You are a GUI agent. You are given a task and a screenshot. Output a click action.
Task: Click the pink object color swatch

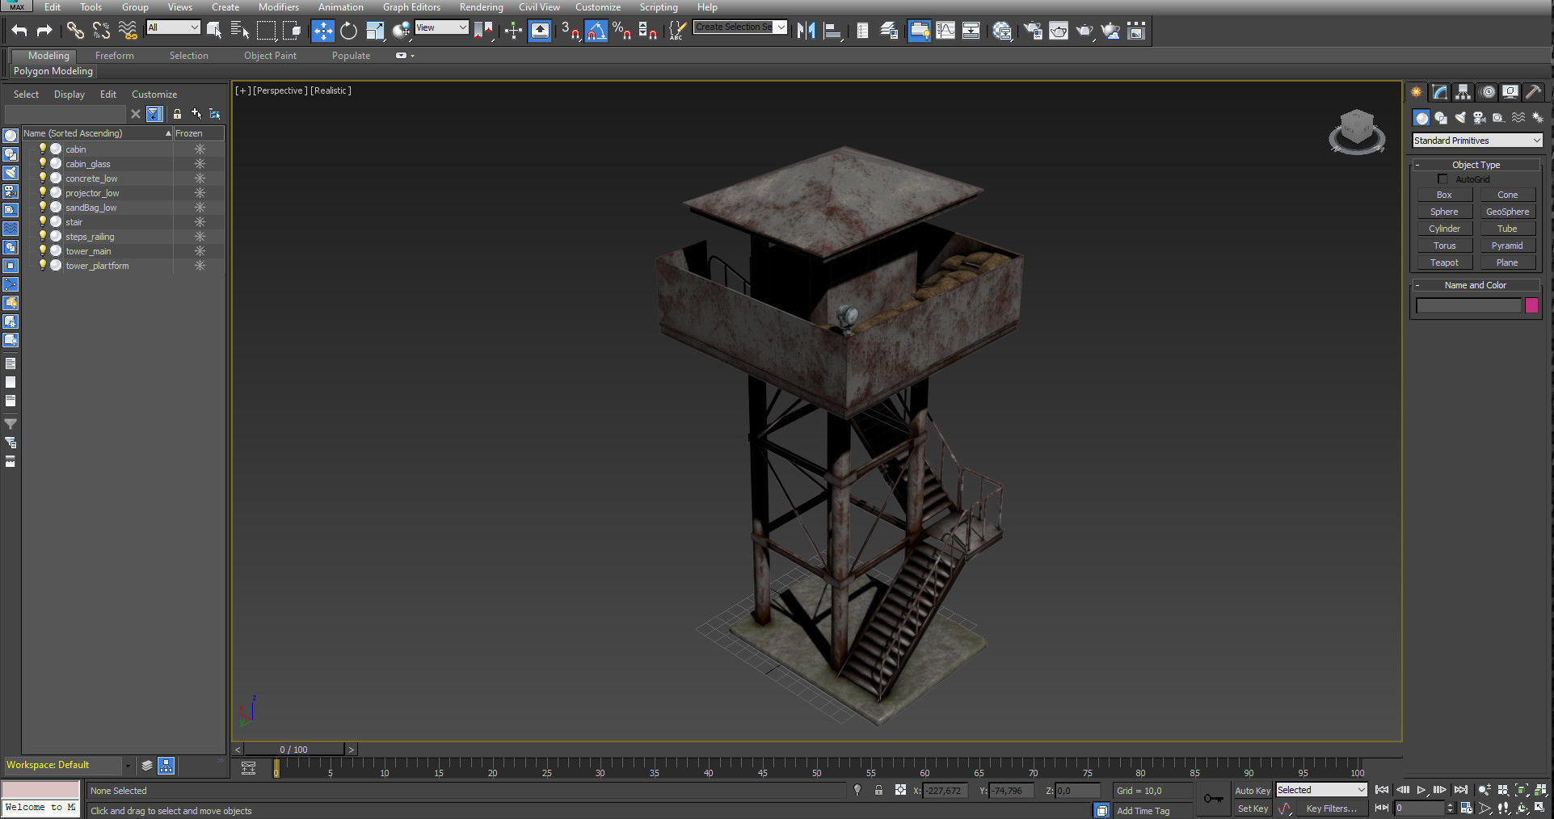point(1531,305)
